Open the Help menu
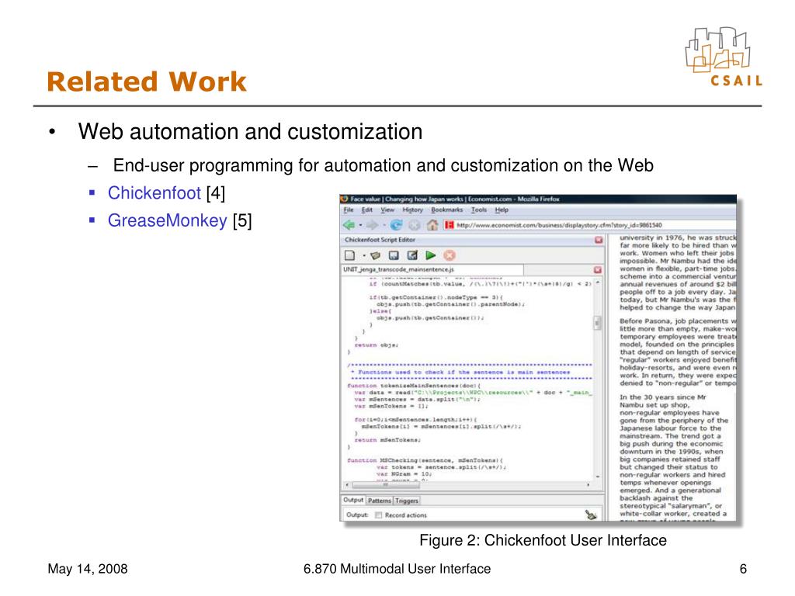 (x=502, y=210)
